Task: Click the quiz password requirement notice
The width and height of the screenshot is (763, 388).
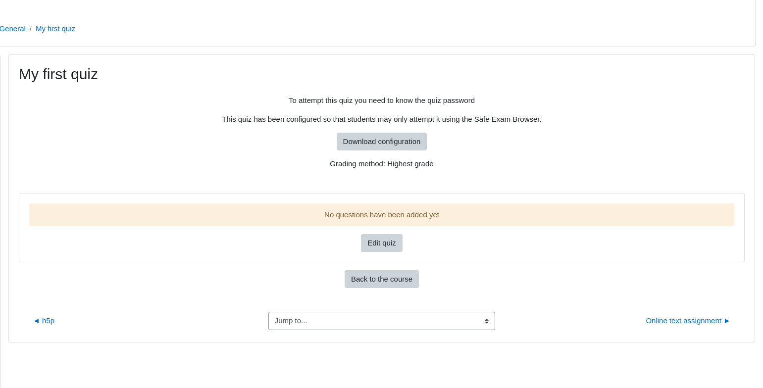Action: click(381, 100)
